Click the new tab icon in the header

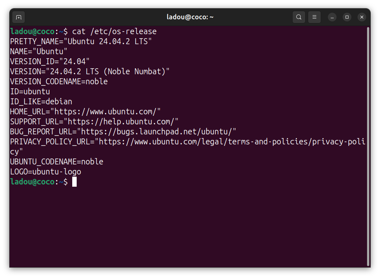[19, 17]
